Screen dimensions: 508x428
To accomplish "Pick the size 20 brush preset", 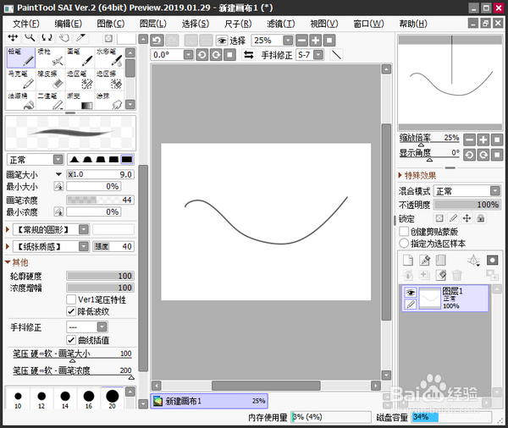I will (112, 399).
